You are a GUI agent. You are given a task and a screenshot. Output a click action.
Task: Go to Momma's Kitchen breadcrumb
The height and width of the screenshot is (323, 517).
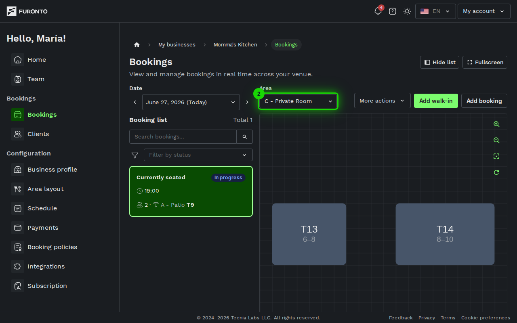[x=235, y=45]
